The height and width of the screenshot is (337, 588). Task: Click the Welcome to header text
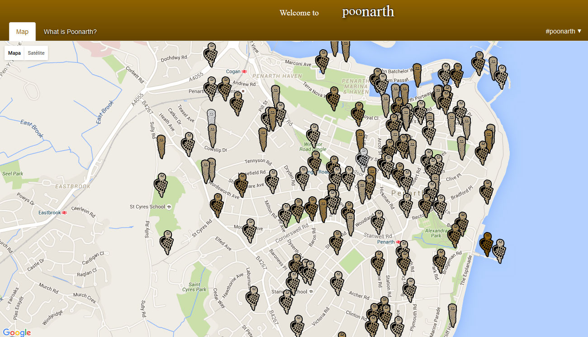299,13
